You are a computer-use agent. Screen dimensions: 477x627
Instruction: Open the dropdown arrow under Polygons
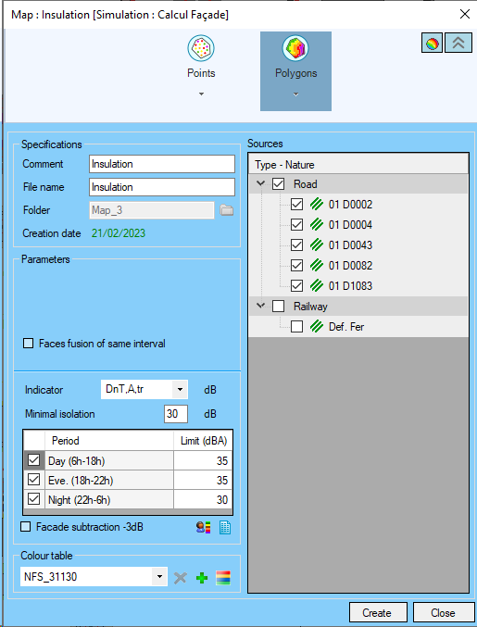point(295,94)
